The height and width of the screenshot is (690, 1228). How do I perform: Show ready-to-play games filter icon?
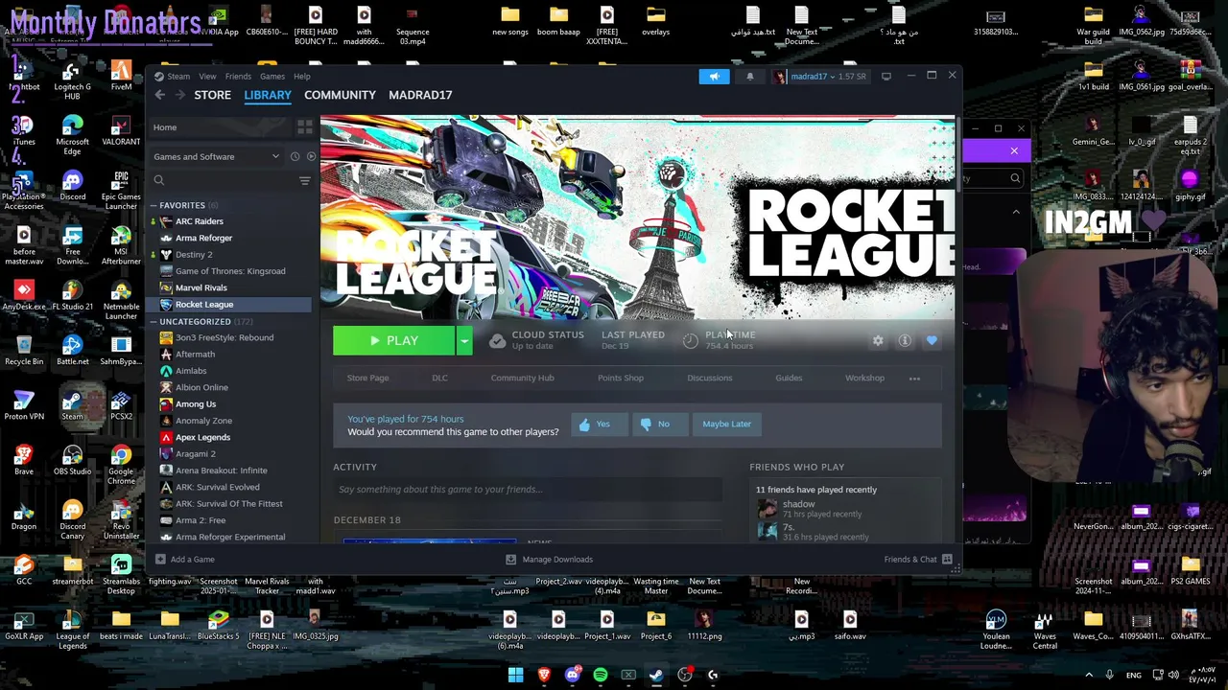(x=310, y=156)
